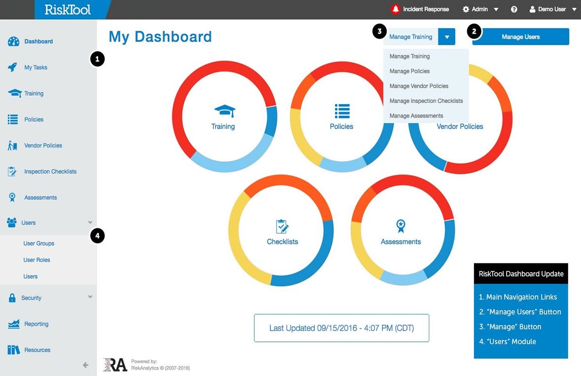Open Users submenu item under Users
The height and width of the screenshot is (376, 581).
pyautogui.click(x=31, y=276)
